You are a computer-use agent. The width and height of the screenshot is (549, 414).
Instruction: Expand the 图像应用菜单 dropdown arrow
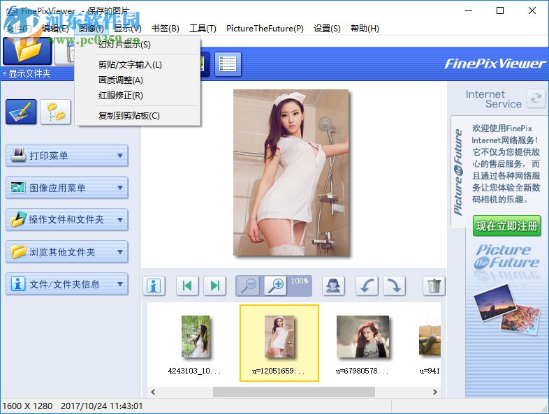click(x=120, y=188)
